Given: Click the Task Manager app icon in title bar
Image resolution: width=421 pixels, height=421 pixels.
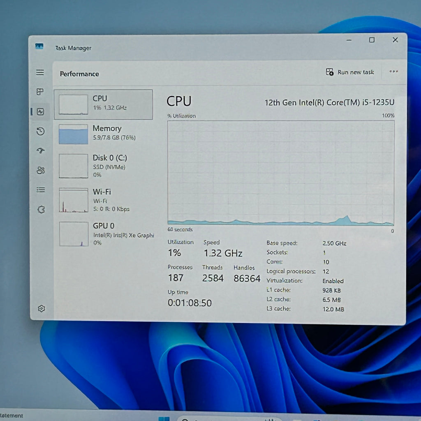Looking at the screenshot, I should [x=39, y=46].
